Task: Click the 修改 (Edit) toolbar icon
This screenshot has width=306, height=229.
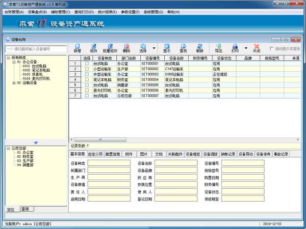Action: pyautogui.click(x=93, y=48)
